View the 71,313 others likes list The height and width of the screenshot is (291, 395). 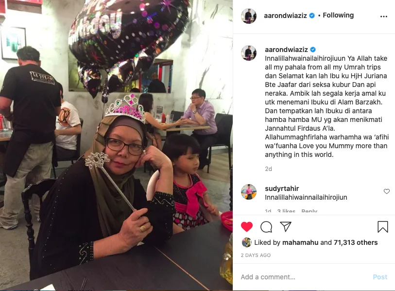pyautogui.click(x=356, y=242)
